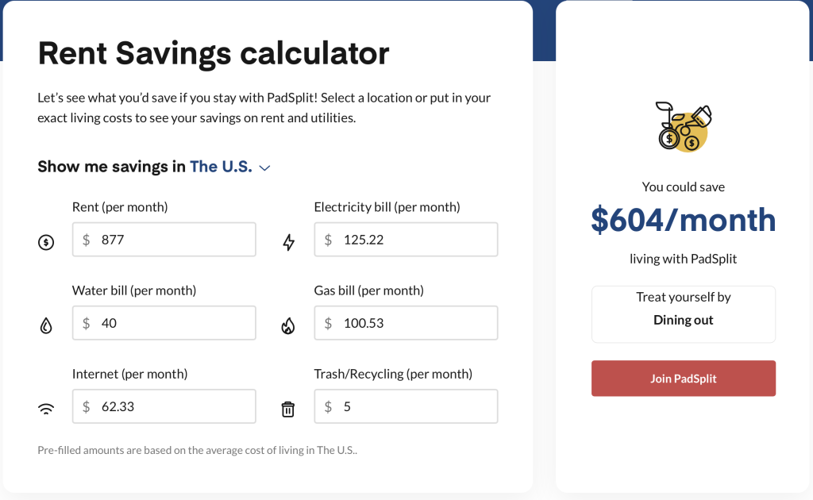Click the savings coins plant illustration
This screenshot has height=500, width=813.
[684, 127]
